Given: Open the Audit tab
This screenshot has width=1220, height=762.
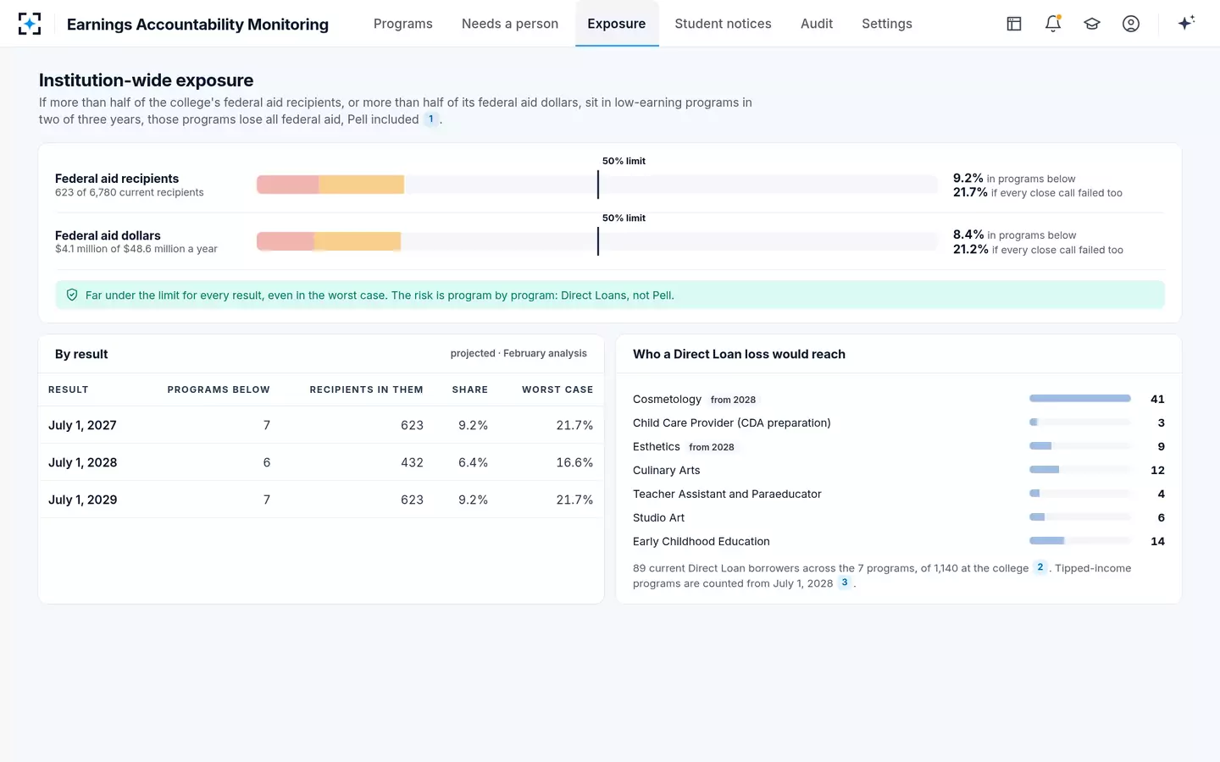Looking at the screenshot, I should (817, 24).
